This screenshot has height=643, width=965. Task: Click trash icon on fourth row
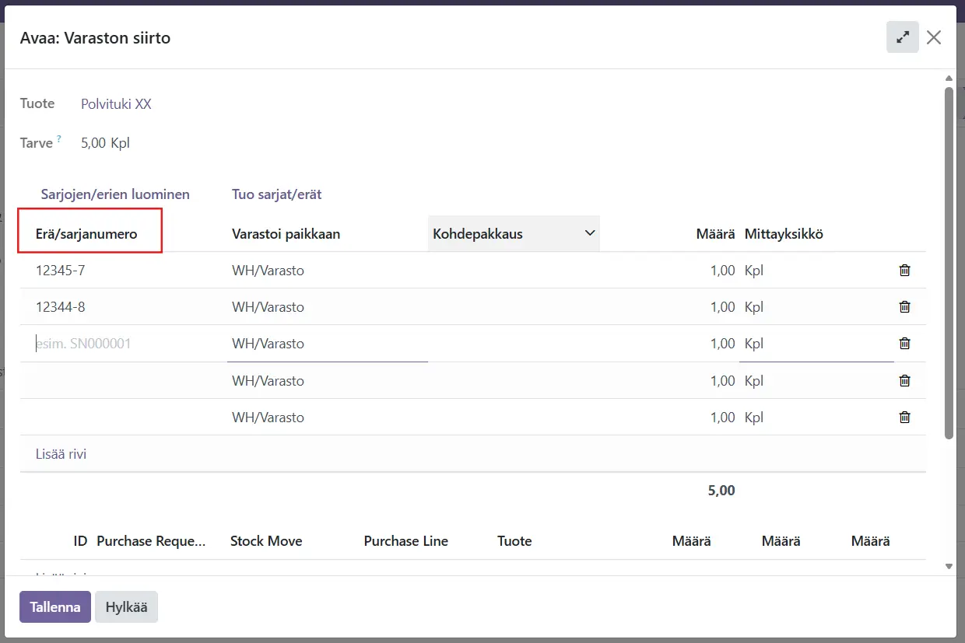[904, 381]
